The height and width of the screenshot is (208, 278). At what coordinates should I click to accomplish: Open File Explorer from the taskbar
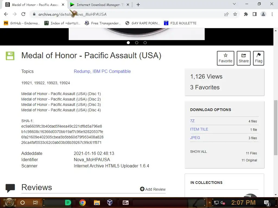97,203
